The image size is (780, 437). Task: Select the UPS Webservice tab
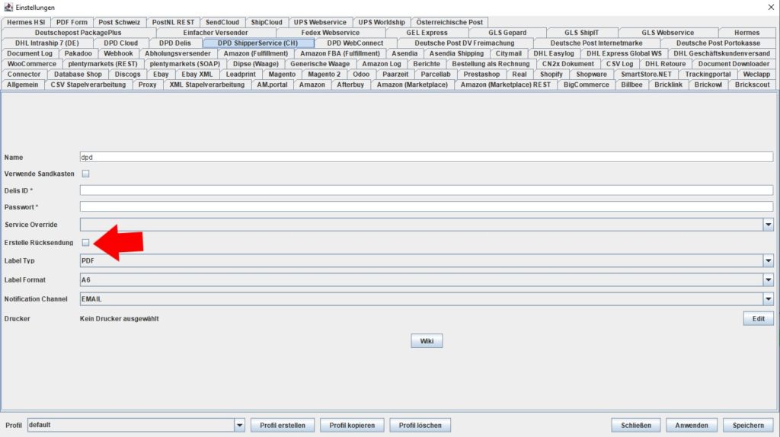(320, 22)
